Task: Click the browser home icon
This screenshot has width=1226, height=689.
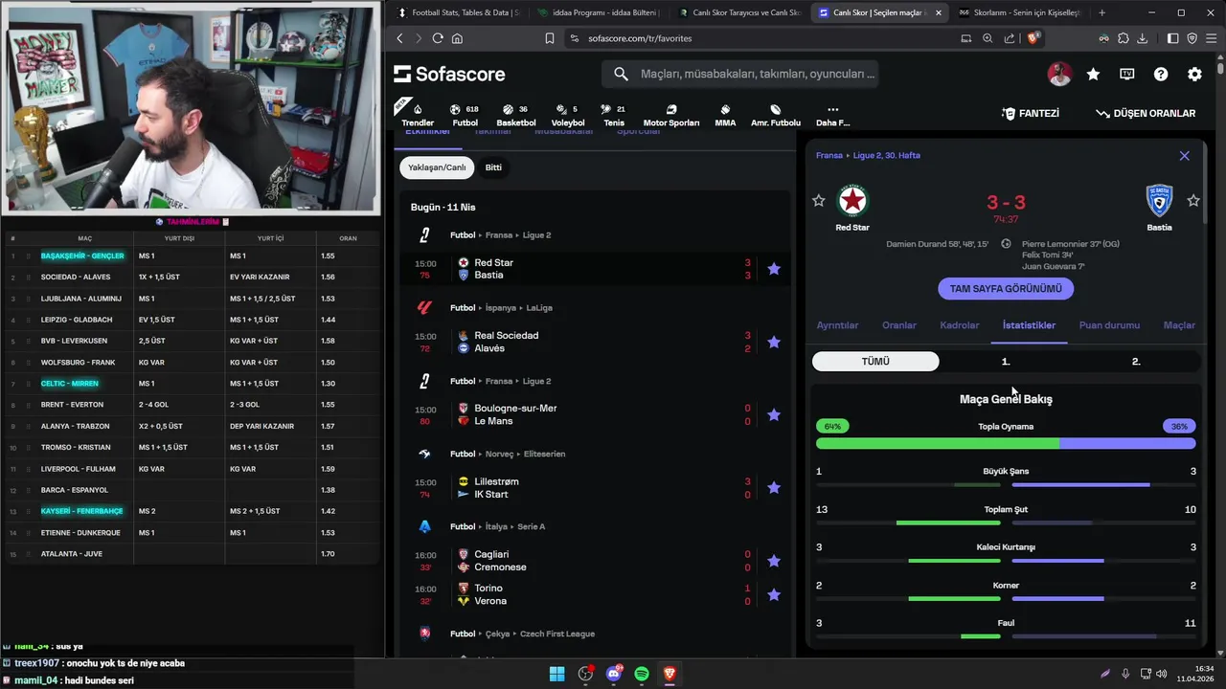Action: point(457,38)
